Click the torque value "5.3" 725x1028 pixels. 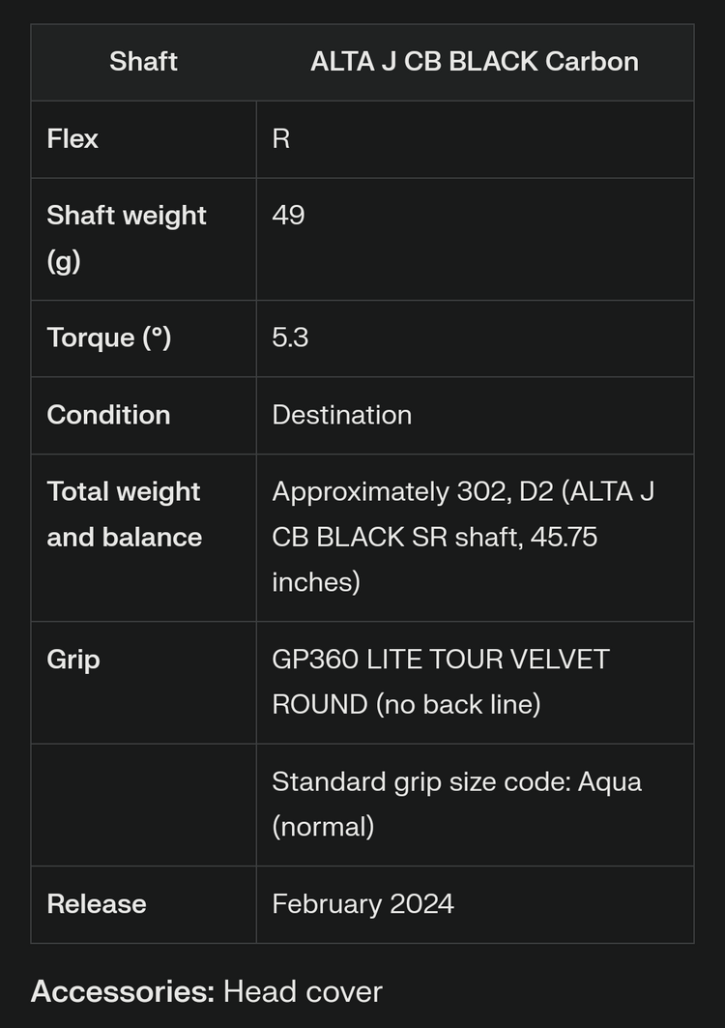coord(290,338)
